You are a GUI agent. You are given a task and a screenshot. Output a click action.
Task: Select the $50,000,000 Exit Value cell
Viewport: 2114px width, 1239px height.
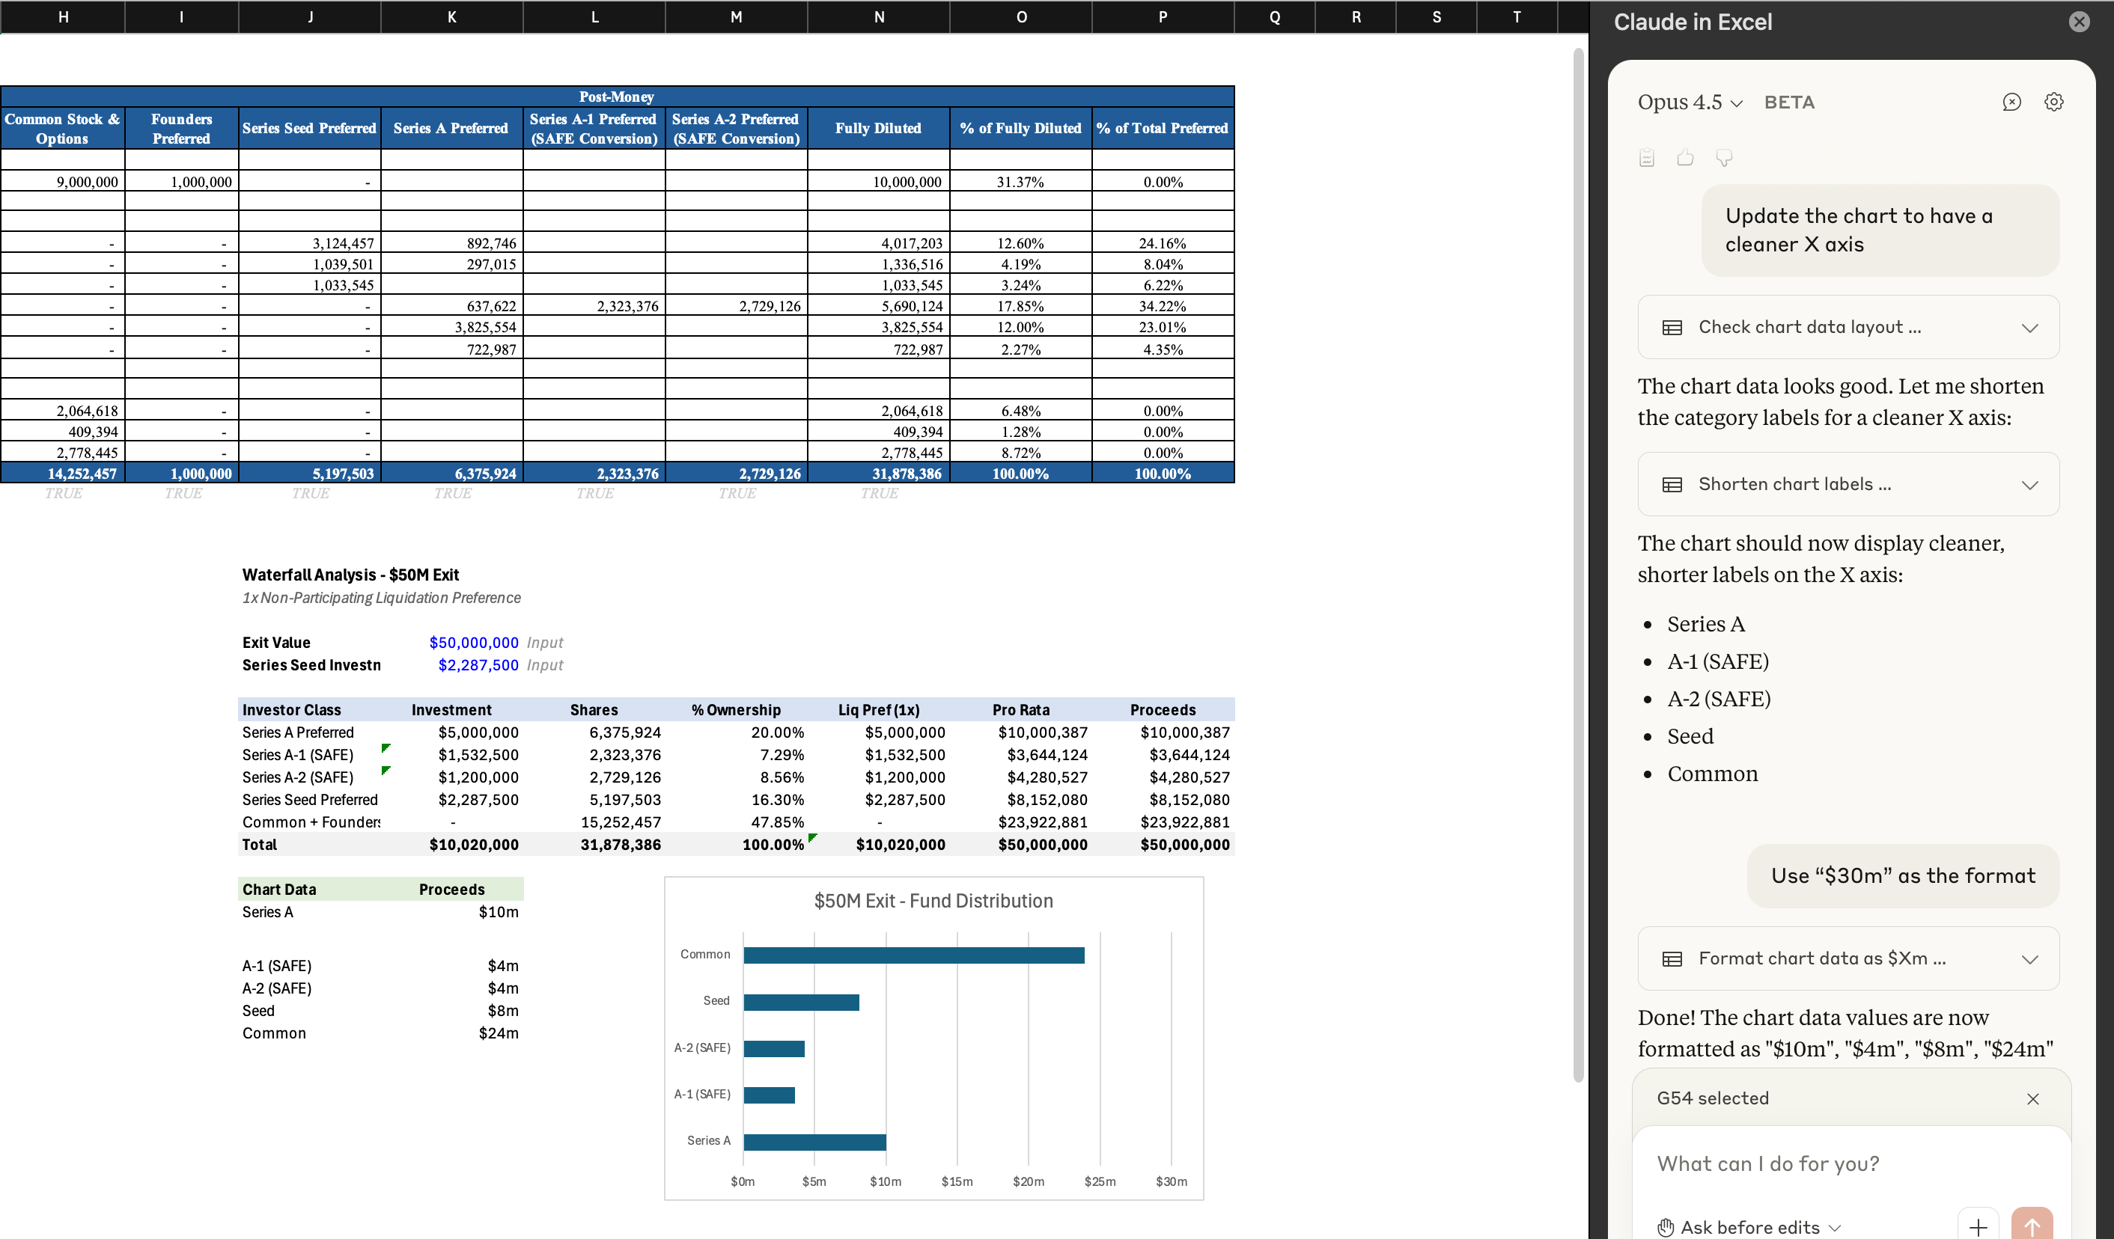pos(473,642)
